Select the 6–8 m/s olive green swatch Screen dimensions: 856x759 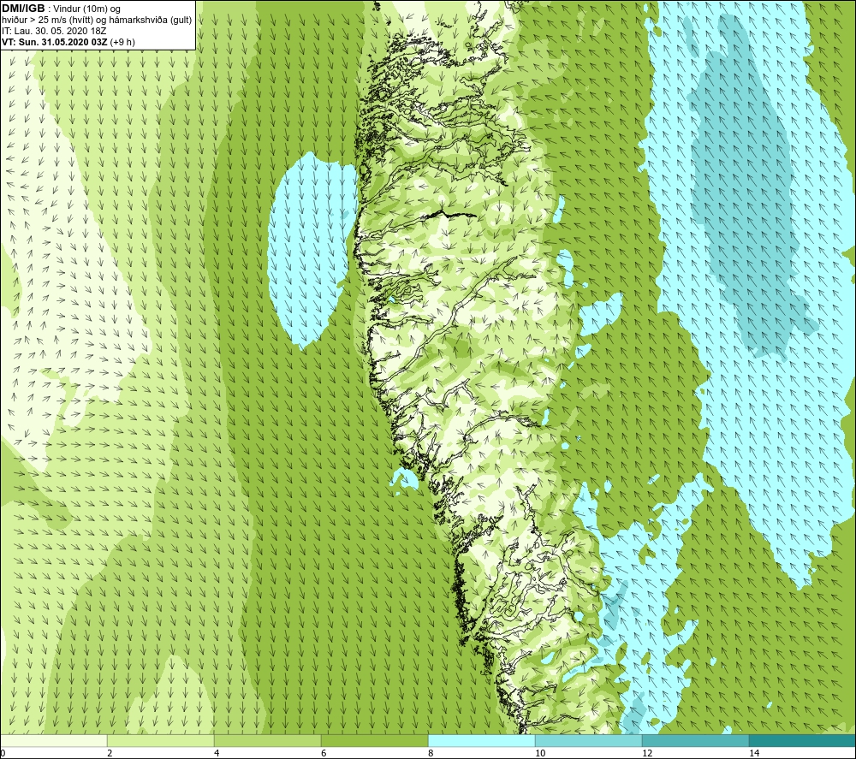tap(375, 740)
